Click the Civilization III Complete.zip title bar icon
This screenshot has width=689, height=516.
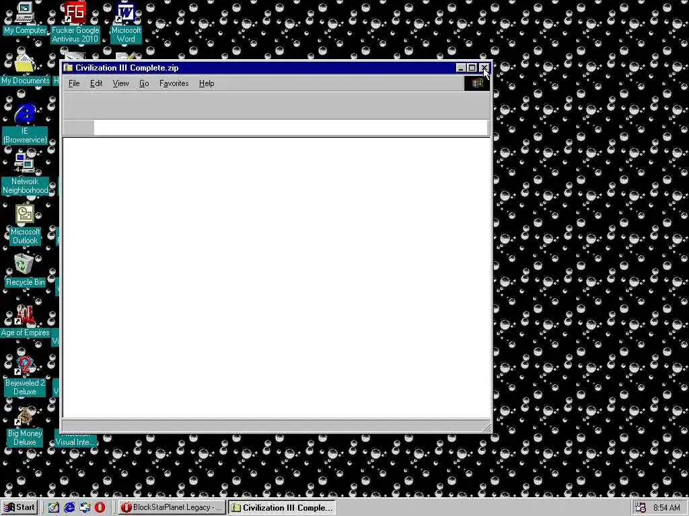68,68
